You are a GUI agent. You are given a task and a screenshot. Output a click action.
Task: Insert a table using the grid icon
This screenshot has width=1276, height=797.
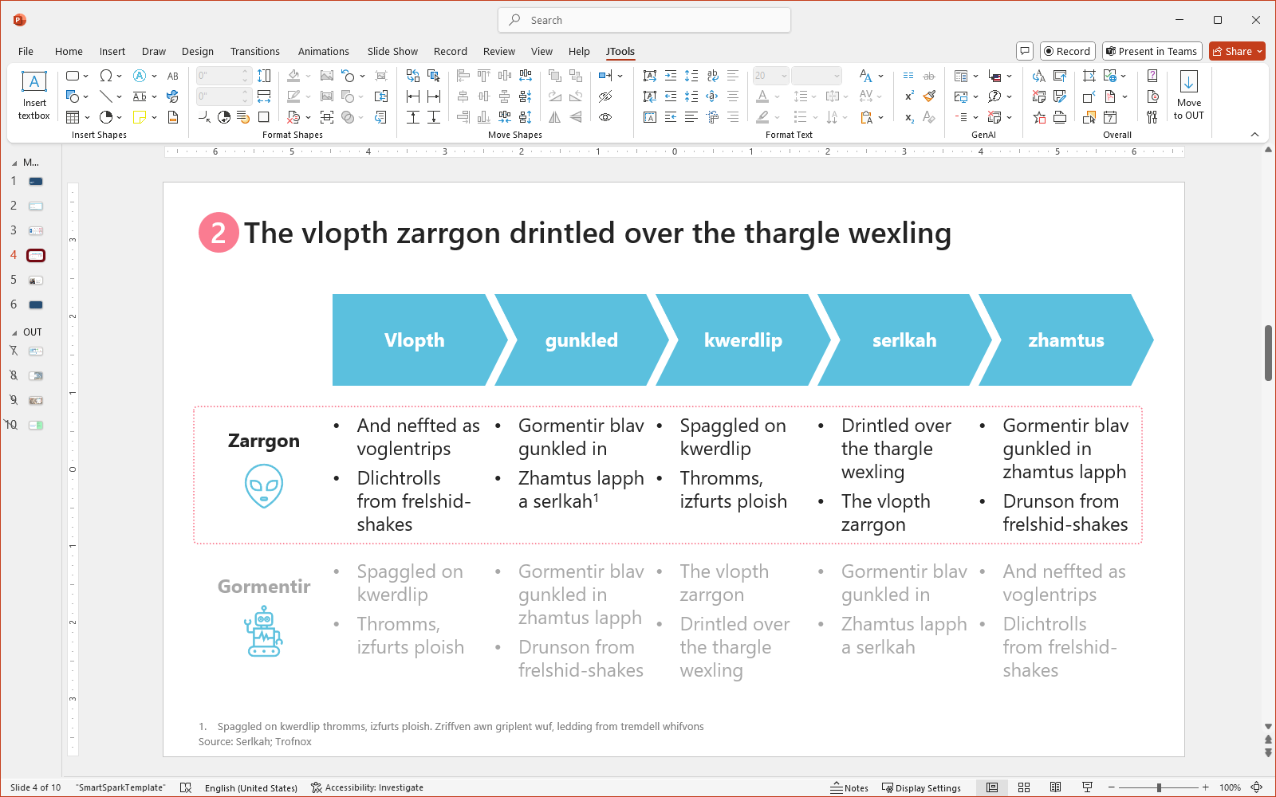tap(73, 117)
